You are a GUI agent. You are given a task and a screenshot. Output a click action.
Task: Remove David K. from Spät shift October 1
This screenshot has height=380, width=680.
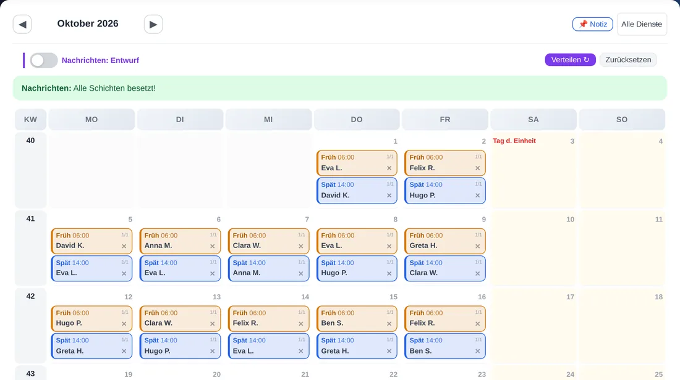click(389, 195)
